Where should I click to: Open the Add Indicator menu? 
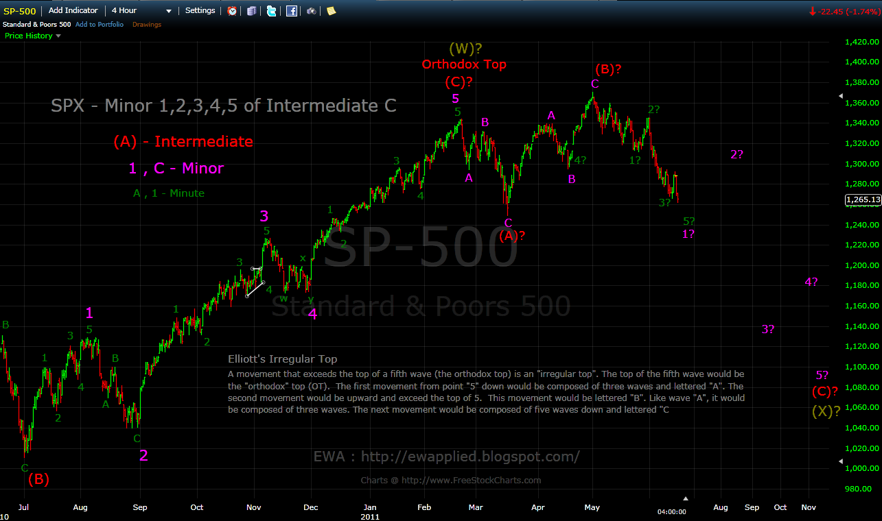click(x=73, y=11)
